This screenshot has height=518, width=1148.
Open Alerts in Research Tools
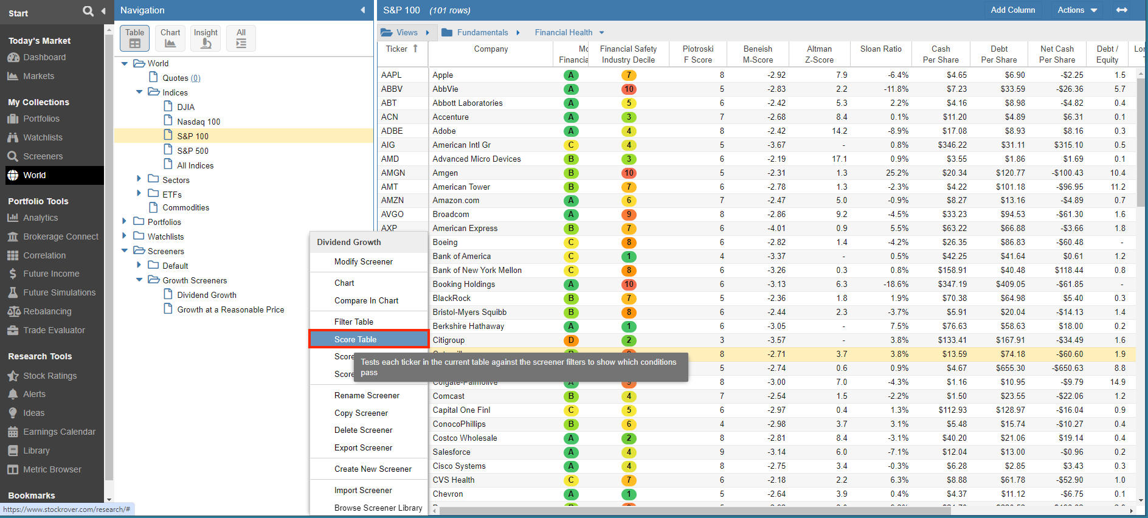point(34,394)
